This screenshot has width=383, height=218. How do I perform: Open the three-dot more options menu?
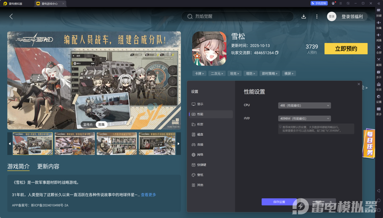pos(317,16)
